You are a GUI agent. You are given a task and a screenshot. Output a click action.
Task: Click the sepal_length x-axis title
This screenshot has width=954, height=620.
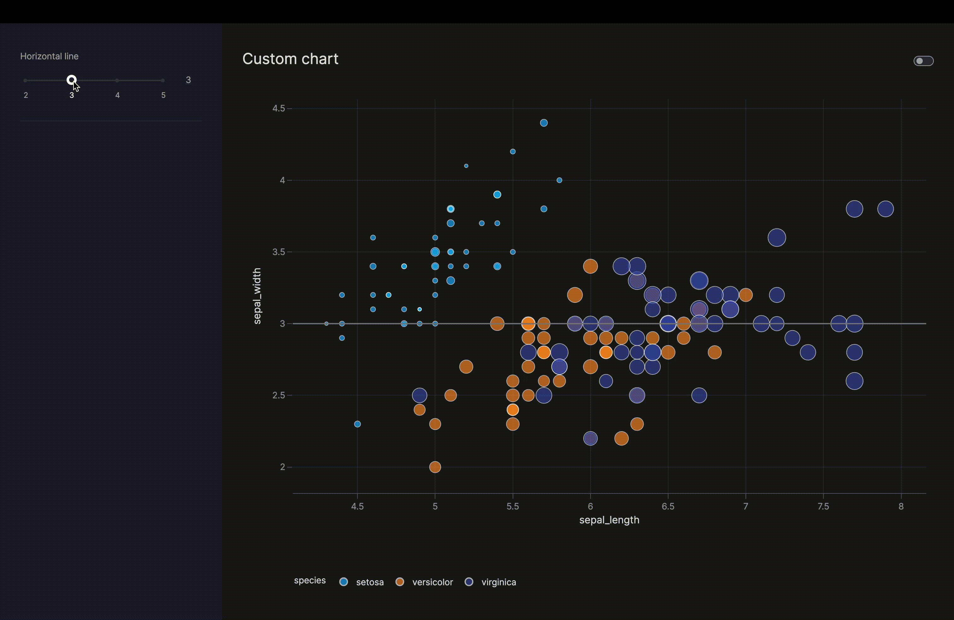609,520
